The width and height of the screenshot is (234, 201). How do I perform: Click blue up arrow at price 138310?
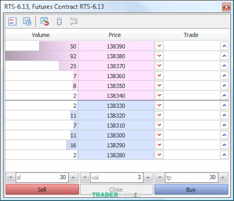pos(224,125)
